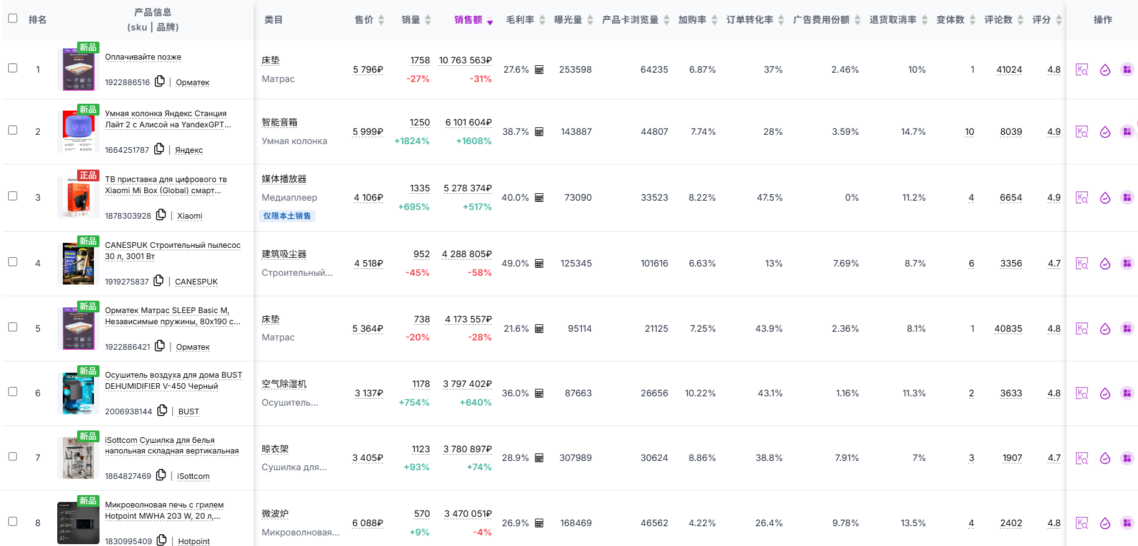This screenshot has height=546, width=1138.
Task: Click the 曝光量 column header
Action: point(568,20)
